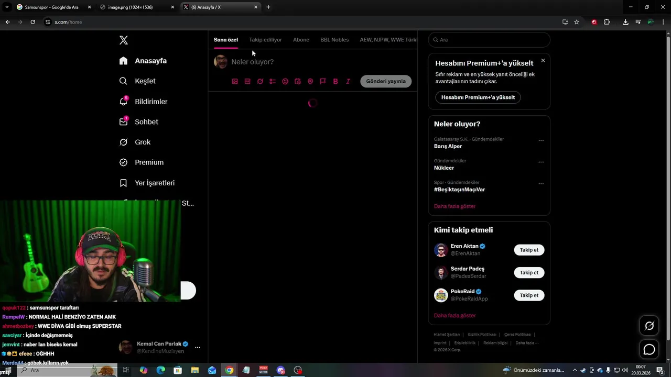This screenshot has width=671, height=377.
Task: Click Grok icon in composer toolbar
Action: 260,81
